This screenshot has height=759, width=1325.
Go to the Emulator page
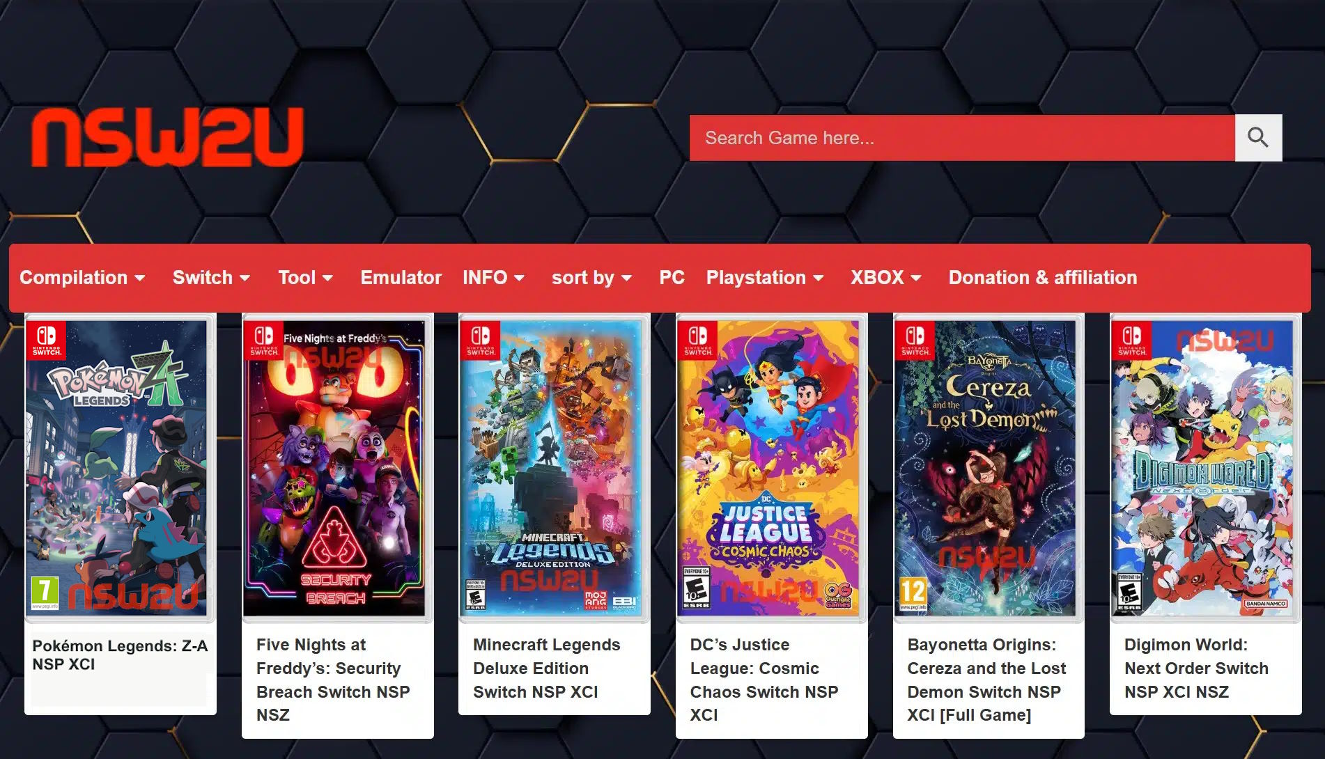(x=401, y=278)
